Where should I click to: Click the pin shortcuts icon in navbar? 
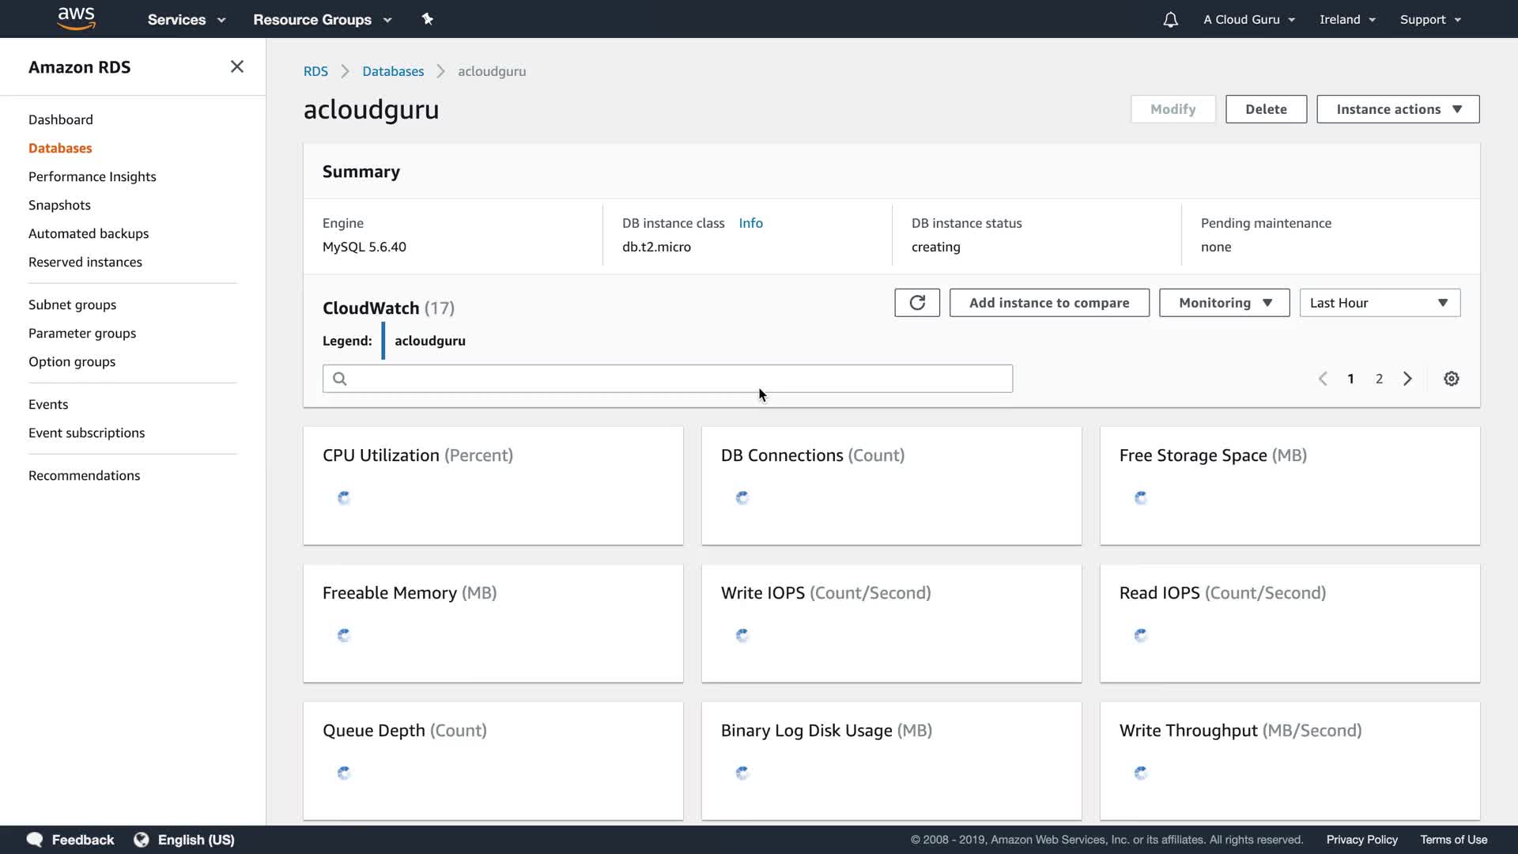tap(427, 19)
